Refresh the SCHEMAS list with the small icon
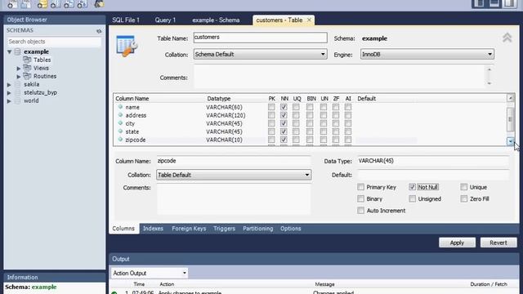Image resolution: width=523 pixels, height=294 pixels. click(99, 31)
